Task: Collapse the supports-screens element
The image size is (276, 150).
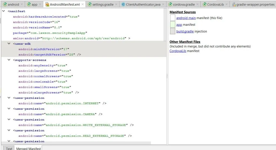Action: [9, 60]
